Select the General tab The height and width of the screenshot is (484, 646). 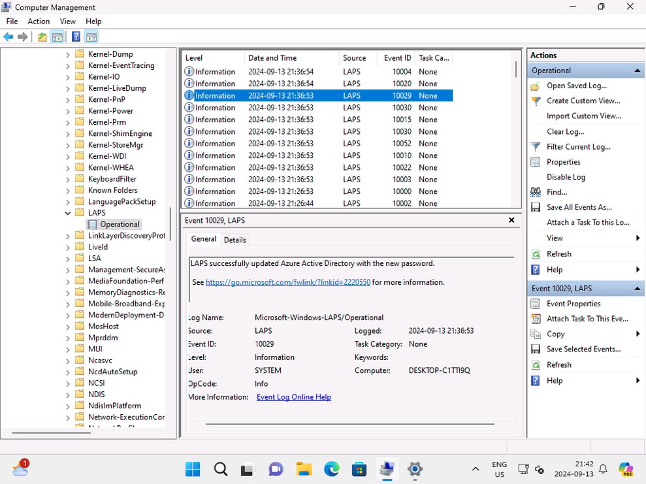204,239
